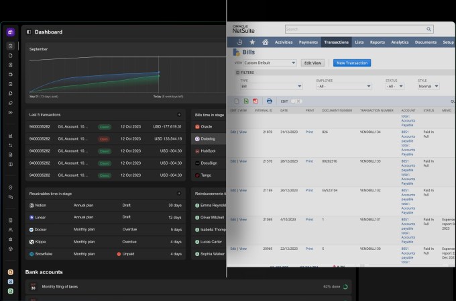The height and width of the screenshot is (301, 456).
Task: Open the View Custom Default dropdown
Action: click(x=270, y=63)
